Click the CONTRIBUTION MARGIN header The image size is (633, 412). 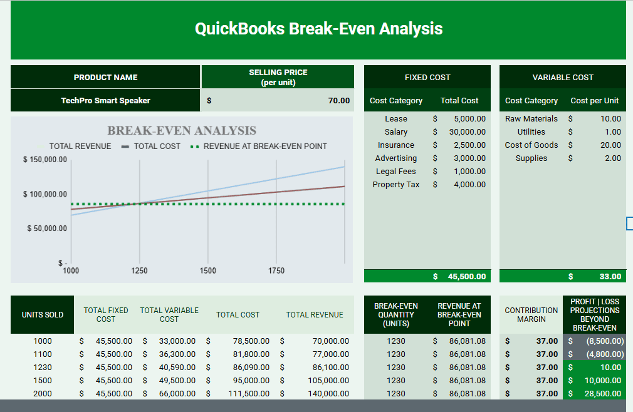point(531,314)
